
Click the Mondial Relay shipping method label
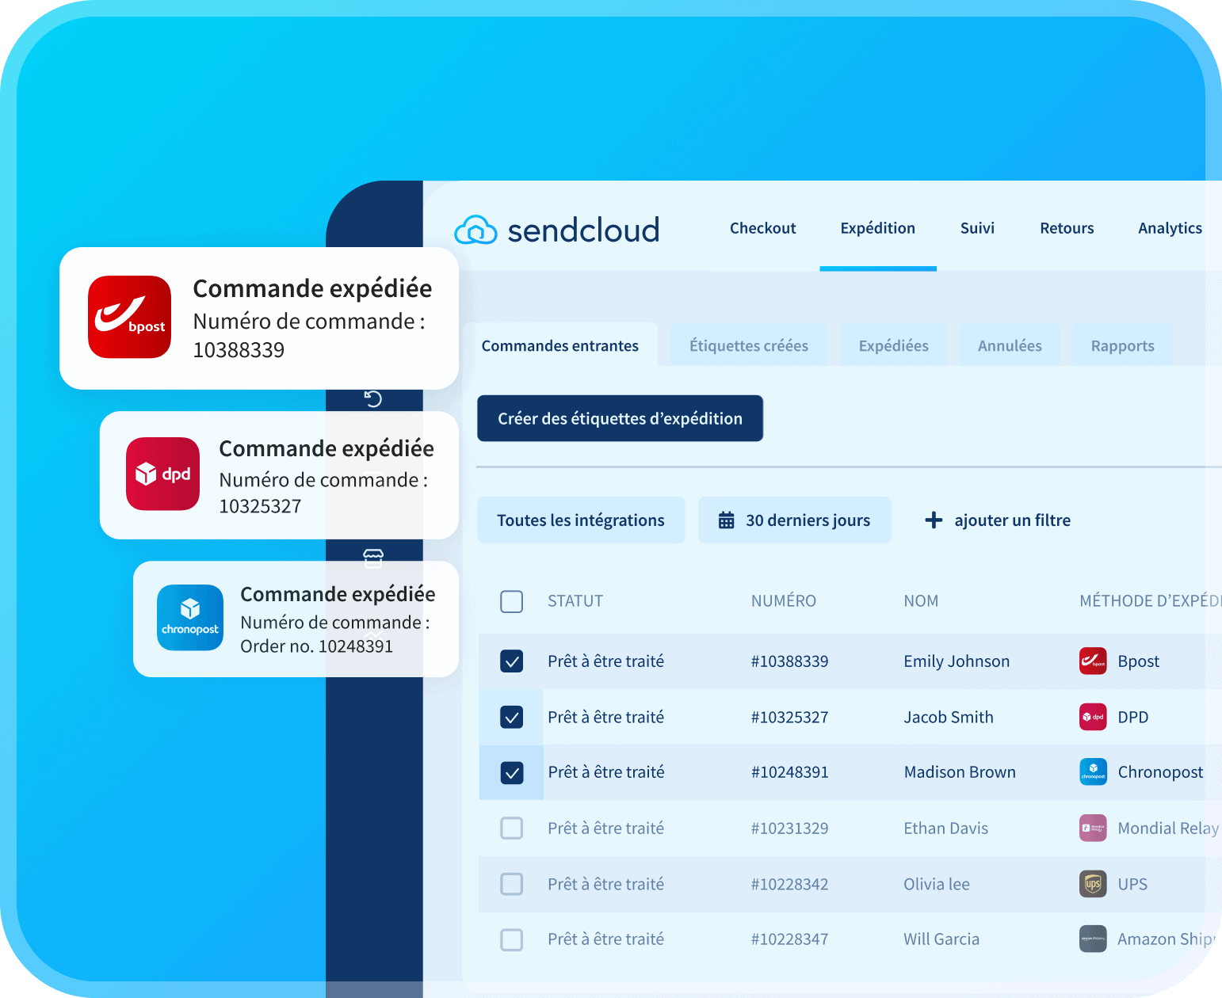pos(1168,828)
